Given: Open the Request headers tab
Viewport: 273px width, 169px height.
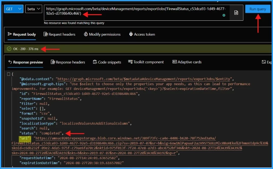Looking at the screenshot, I should (59, 34).
